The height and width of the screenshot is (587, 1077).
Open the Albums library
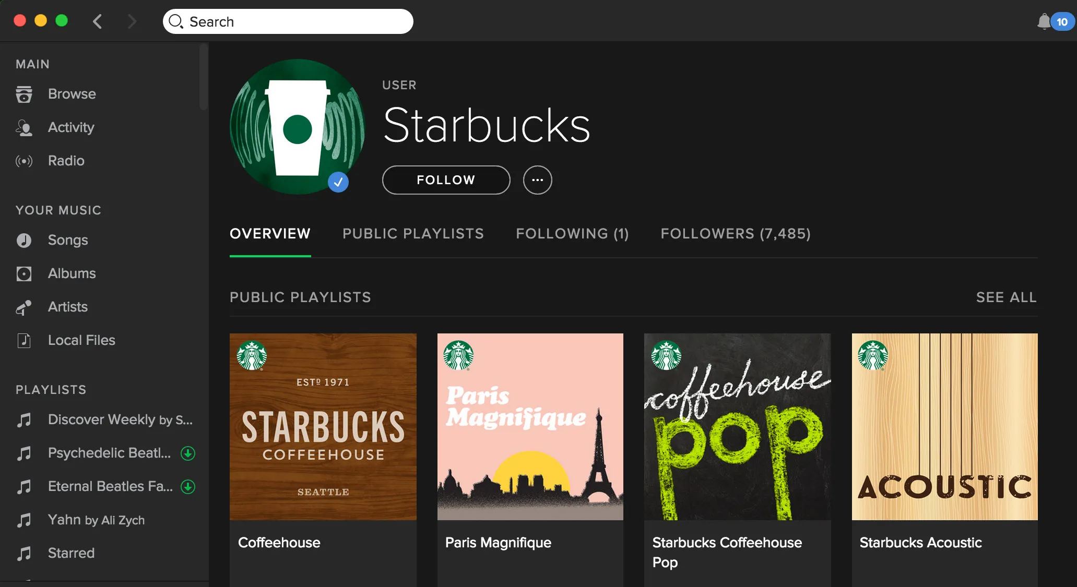pyautogui.click(x=72, y=273)
